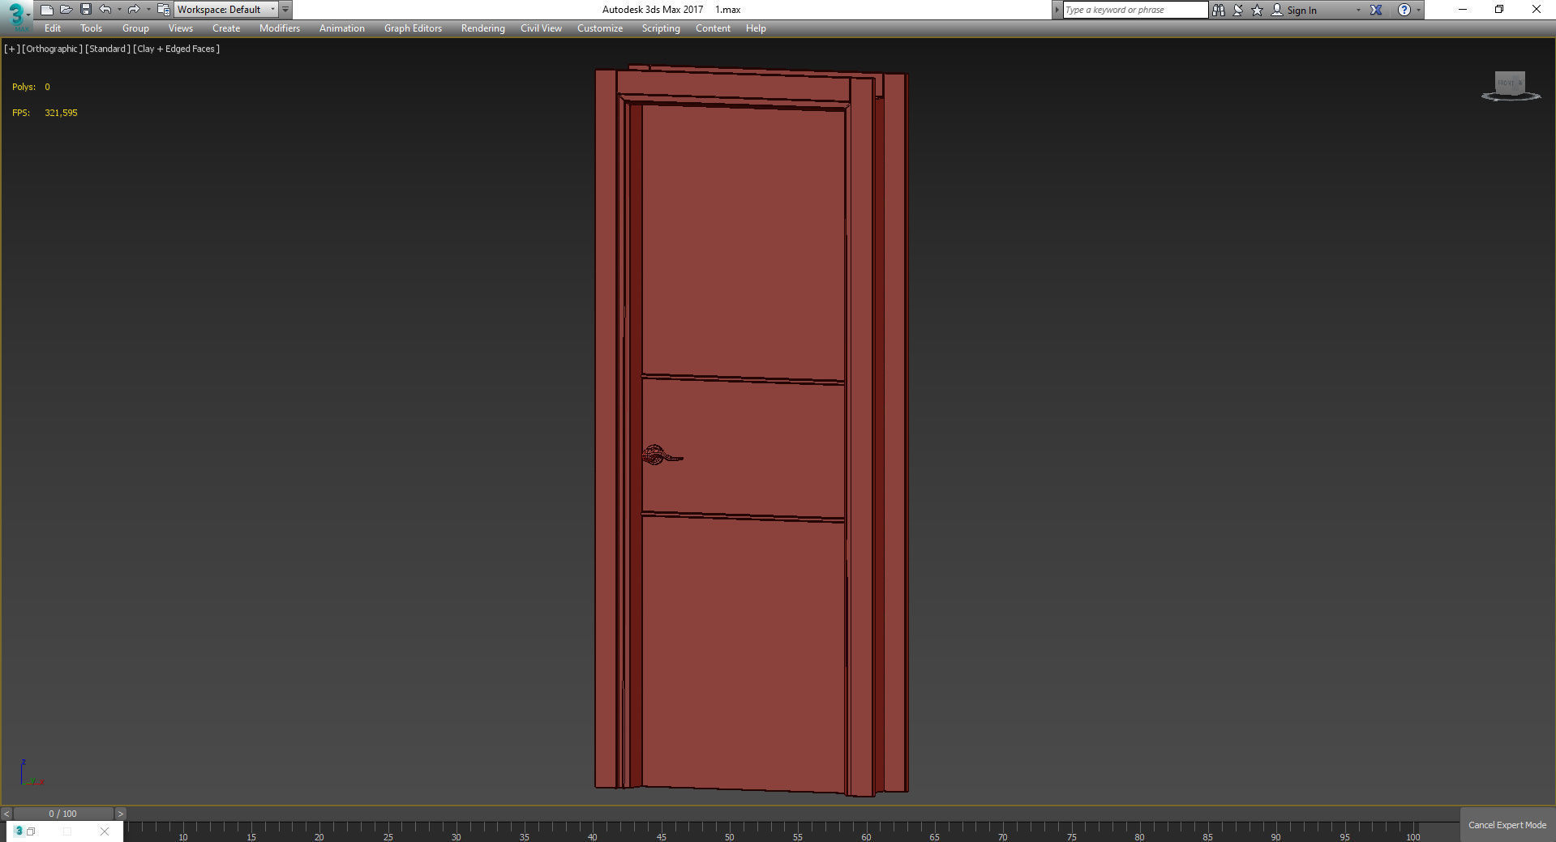This screenshot has width=1556, height=842.
Task: Open the Civil View menu
Action: point(541,28)
